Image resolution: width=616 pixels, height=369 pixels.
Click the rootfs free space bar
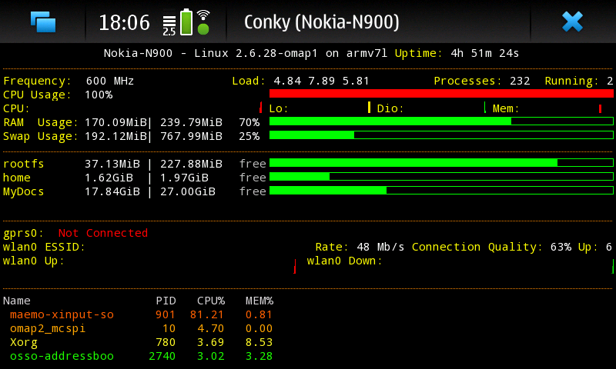441,163
